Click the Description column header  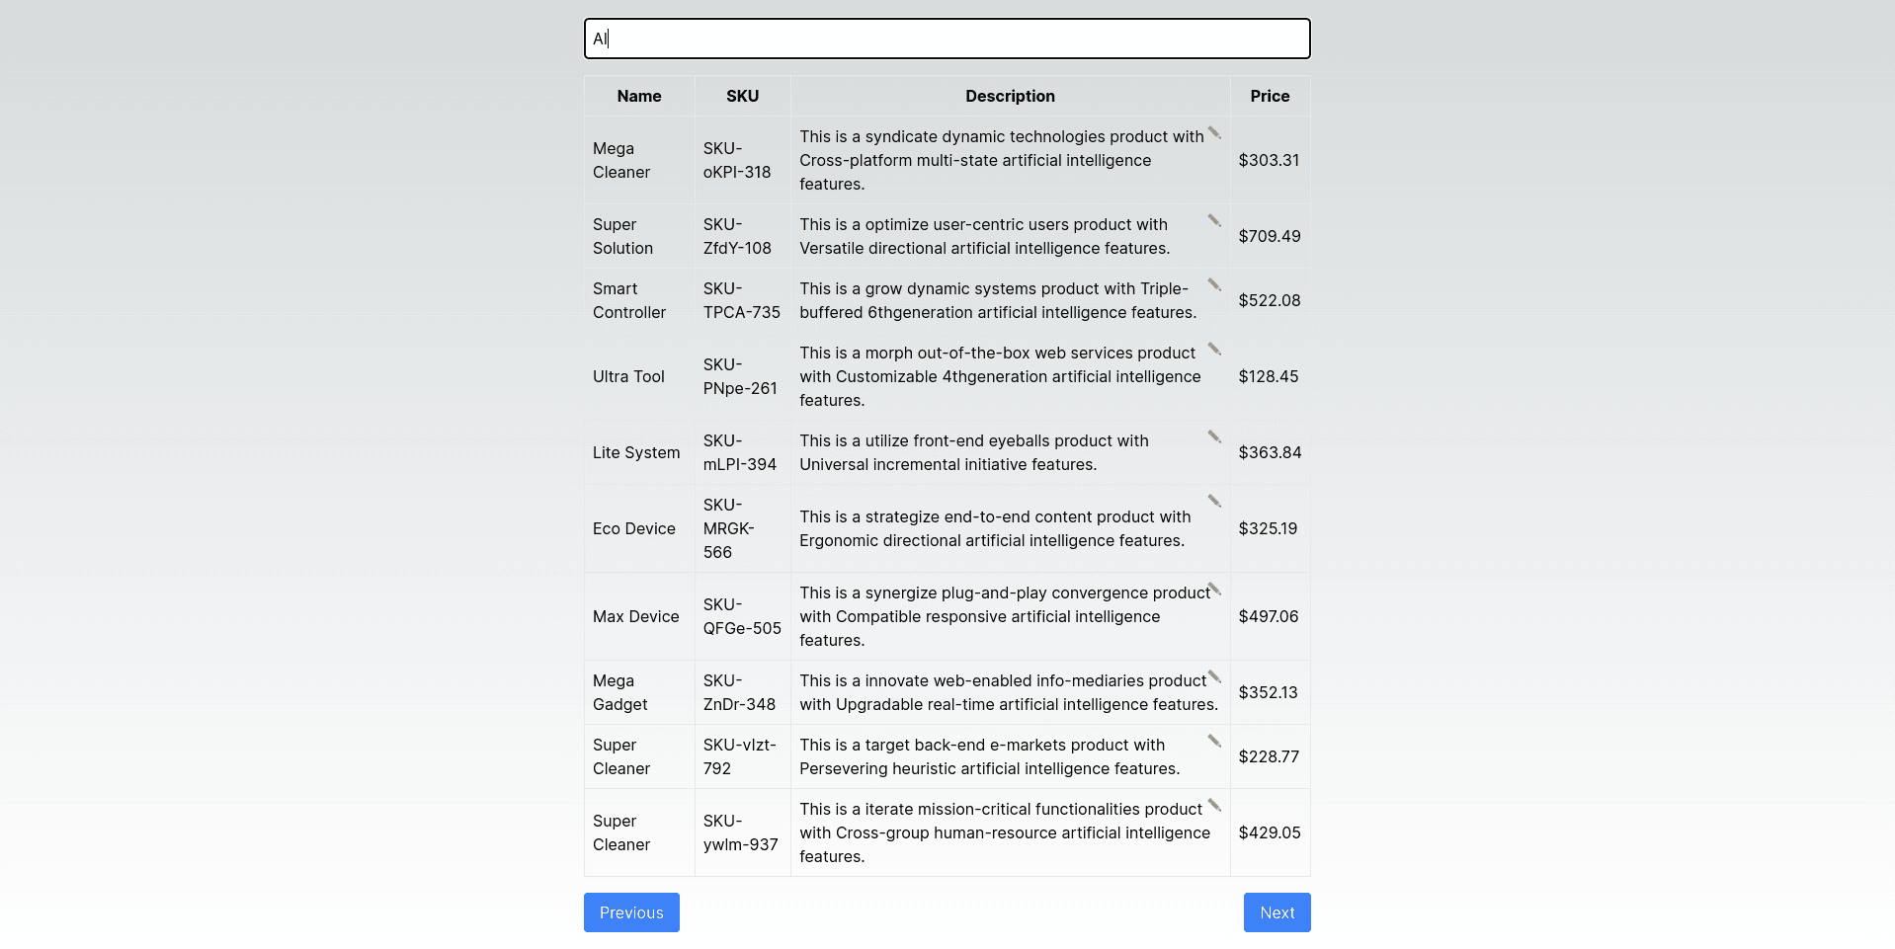tap(1010, 96)
